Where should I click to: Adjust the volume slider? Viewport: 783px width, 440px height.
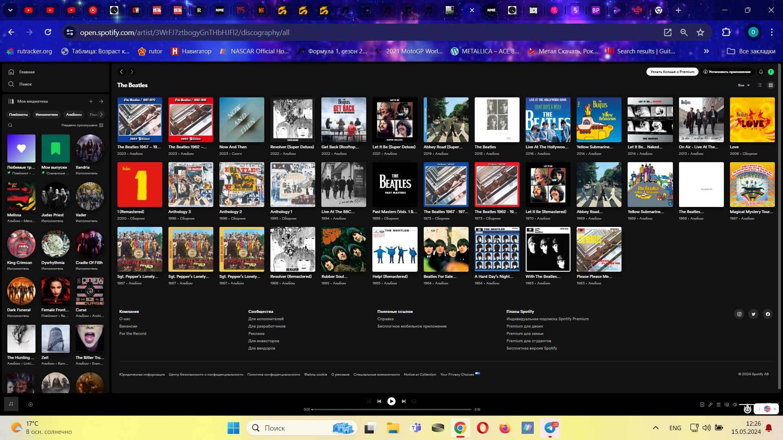point(746,405)
